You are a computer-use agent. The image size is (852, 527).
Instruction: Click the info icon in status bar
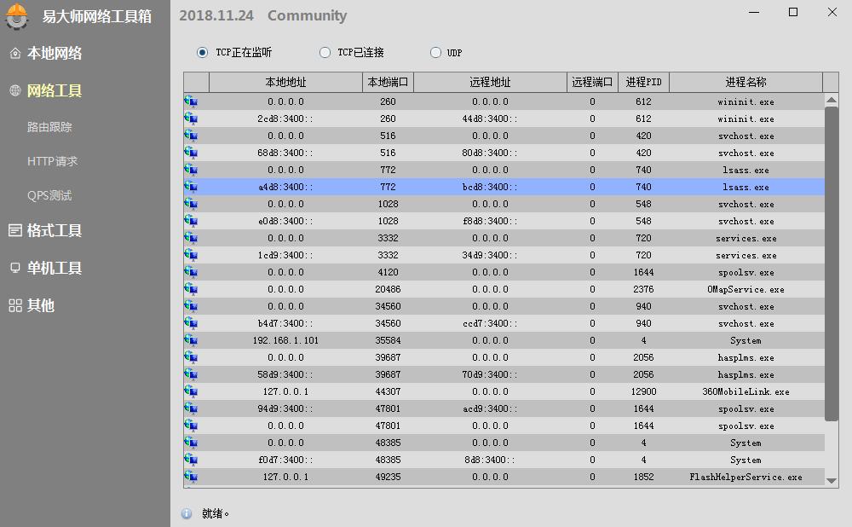click(x=187, y=513)
